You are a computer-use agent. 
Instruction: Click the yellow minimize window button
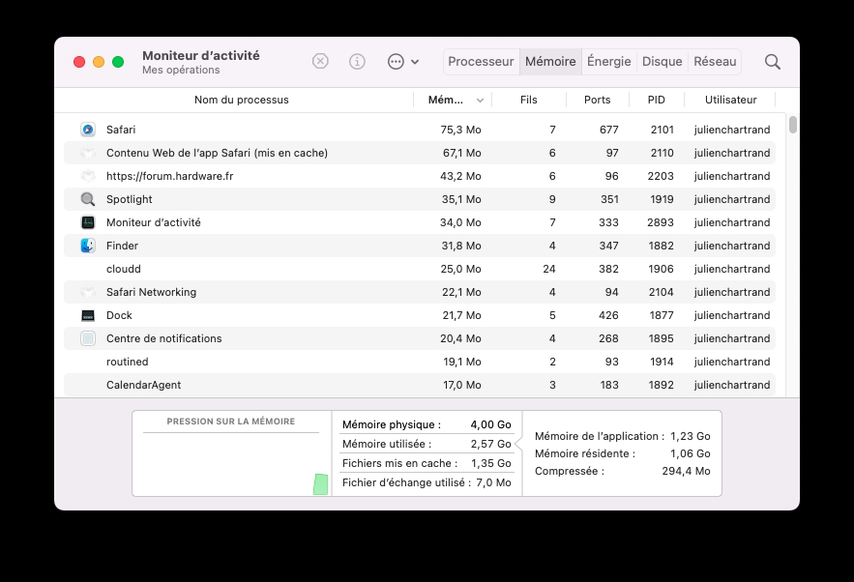[x=99, y=62]
